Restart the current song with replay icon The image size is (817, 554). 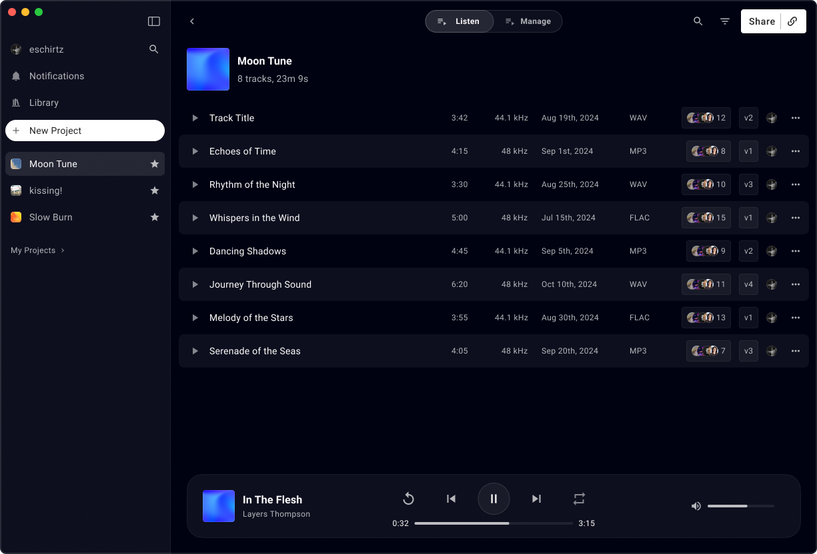tap(408, 499)
